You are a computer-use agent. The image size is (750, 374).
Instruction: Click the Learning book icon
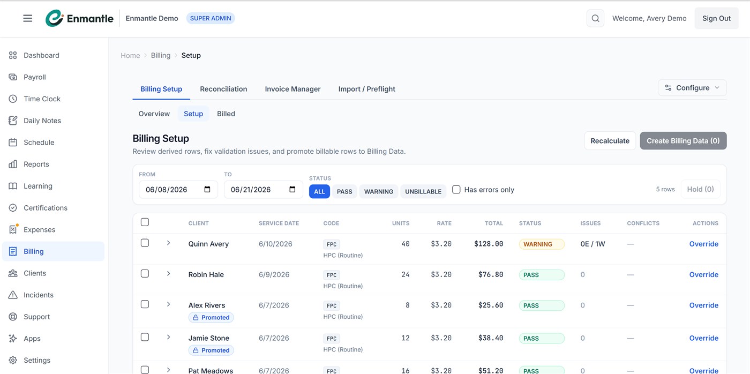click(x=13, y=186)
